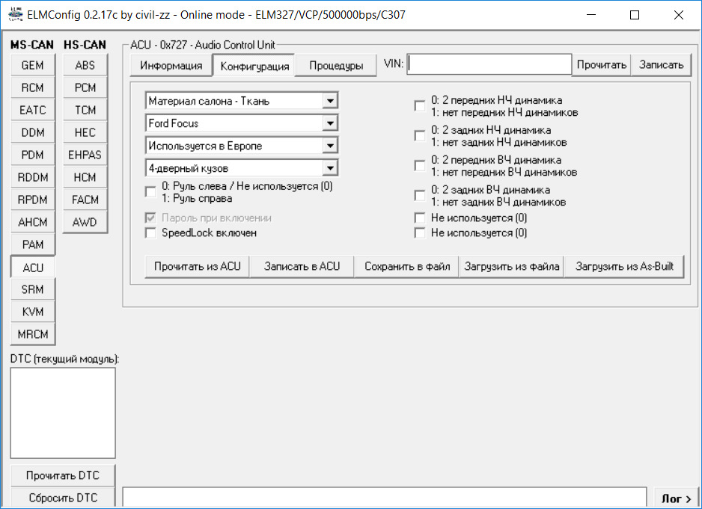Focus the VIN input field
This screenshot has height=509, width=702.
pyautogui.click(x=489, y=64)
